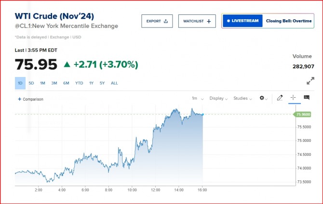This screenshot has height=204, width=323.
Task: Open the drawing pencil tool
Action: tap(280, 98)
